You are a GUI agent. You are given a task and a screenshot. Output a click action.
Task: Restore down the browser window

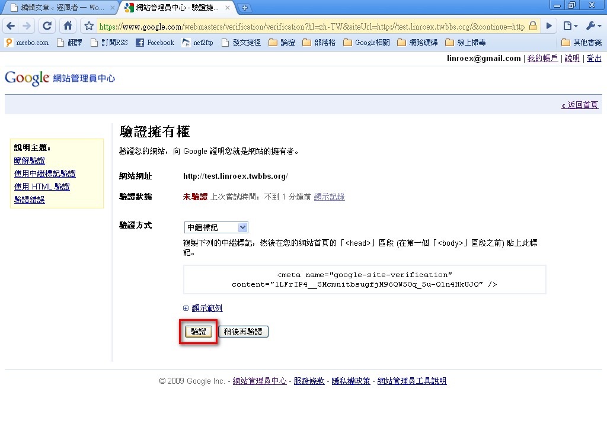point(572,5)
